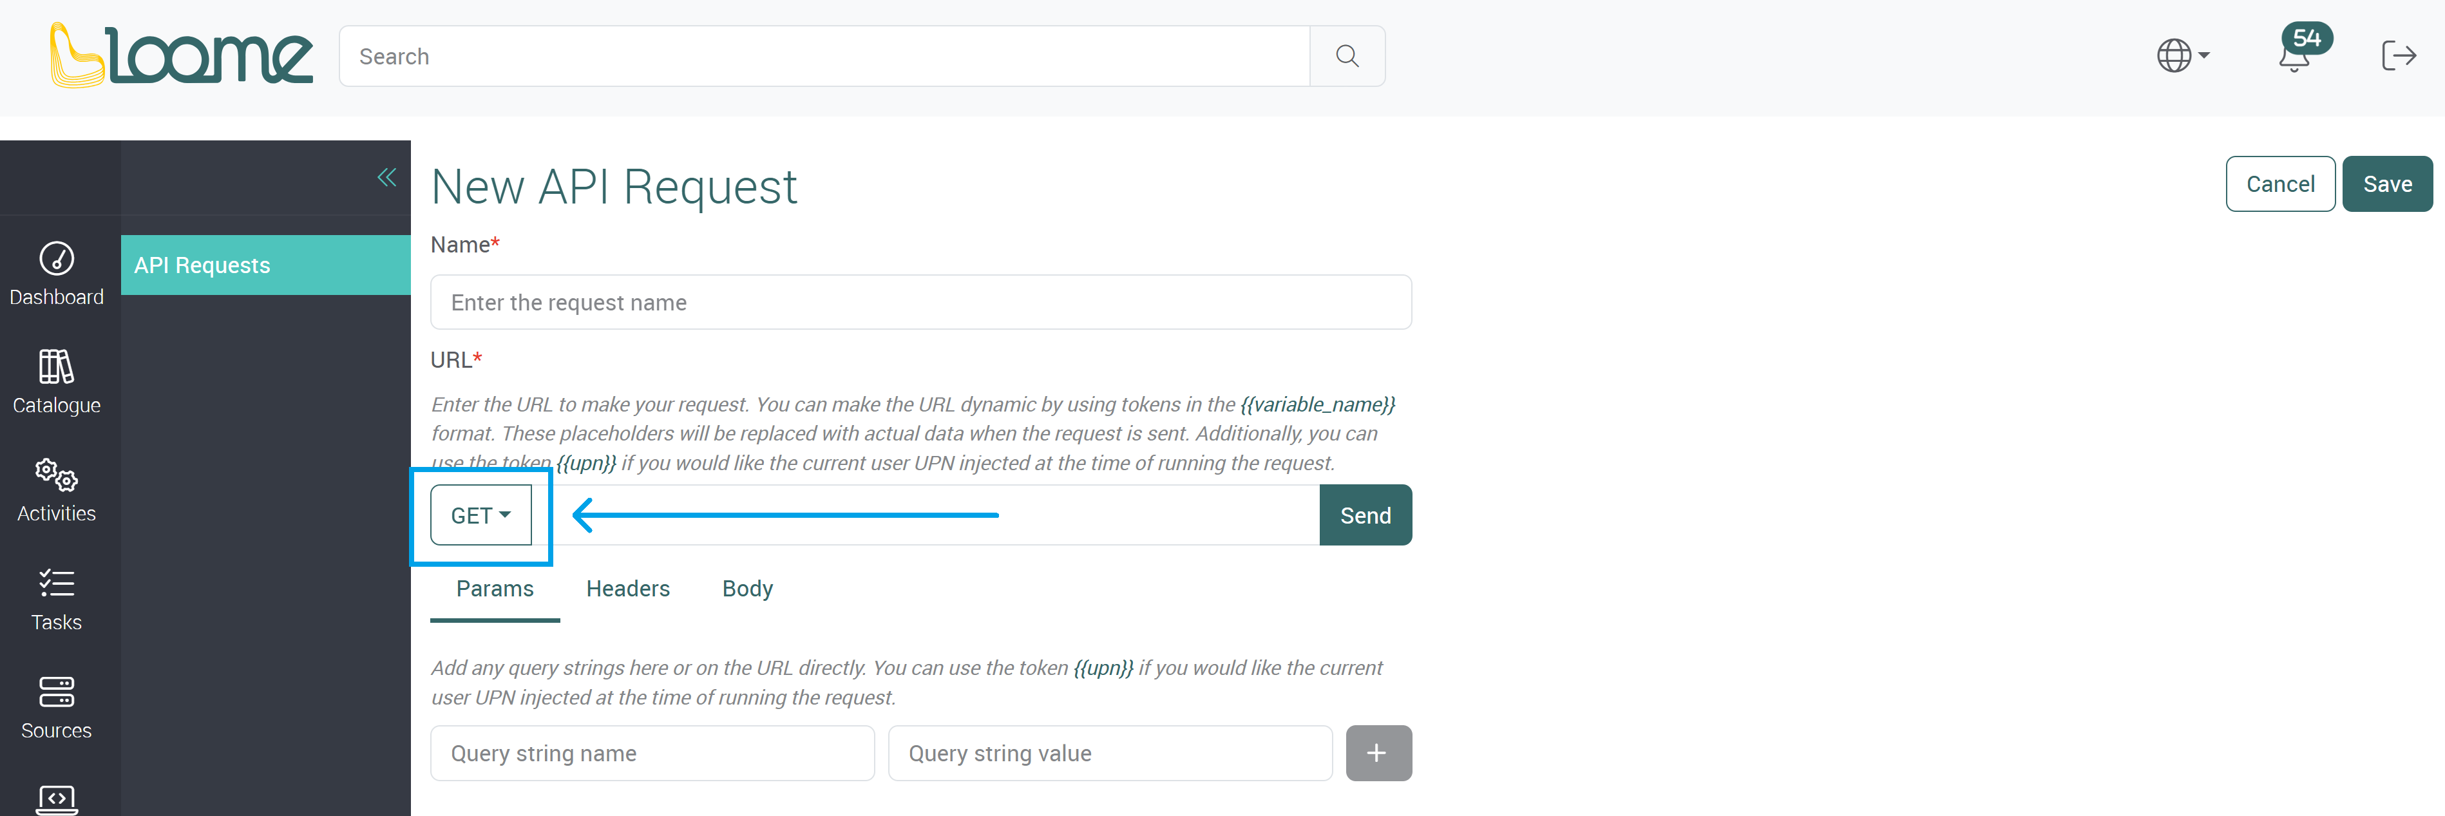Open the Dashboard from the sidebar
The height and width of the screenshot is (816, 2445).
tap(57, 273)
